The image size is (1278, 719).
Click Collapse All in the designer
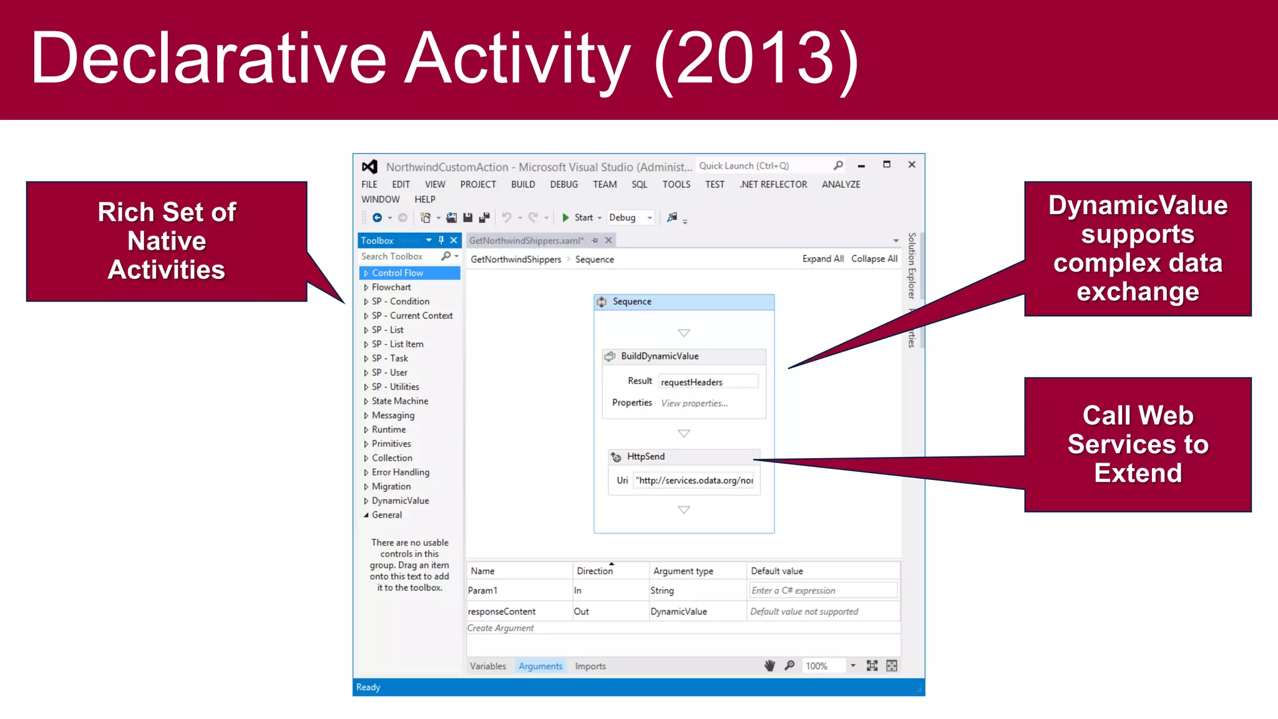click(874, 258)
